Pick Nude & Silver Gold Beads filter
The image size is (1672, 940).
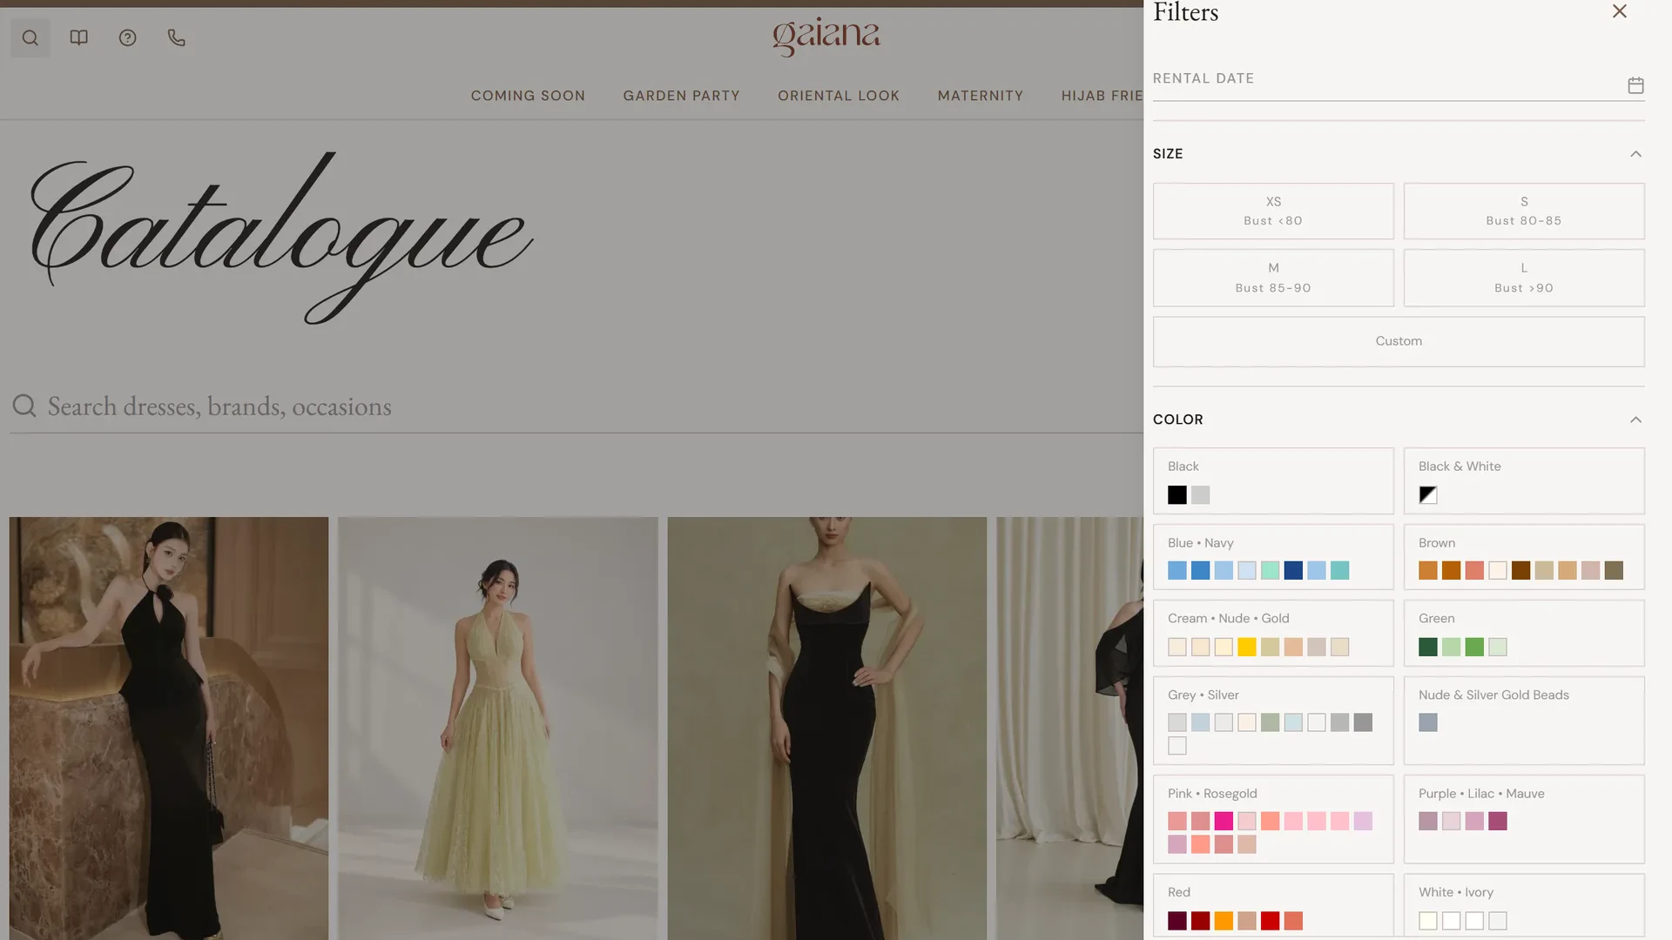point(1524,721)
